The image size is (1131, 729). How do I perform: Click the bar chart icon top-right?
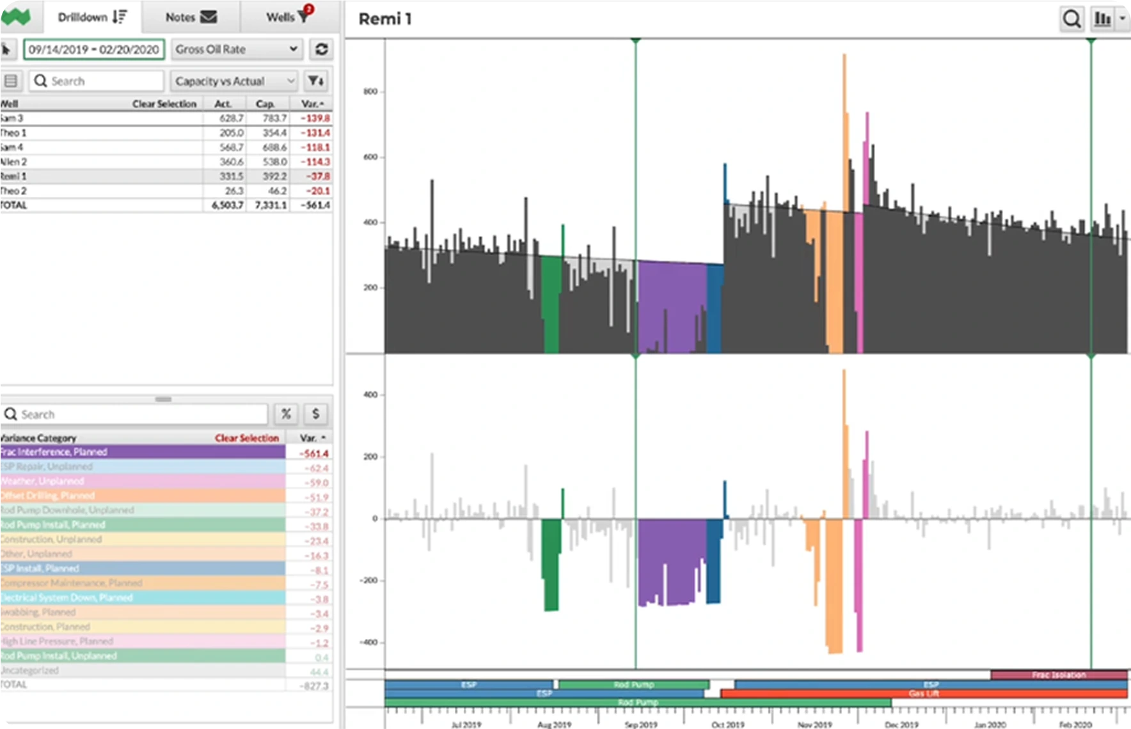[x=1102, y=19]
